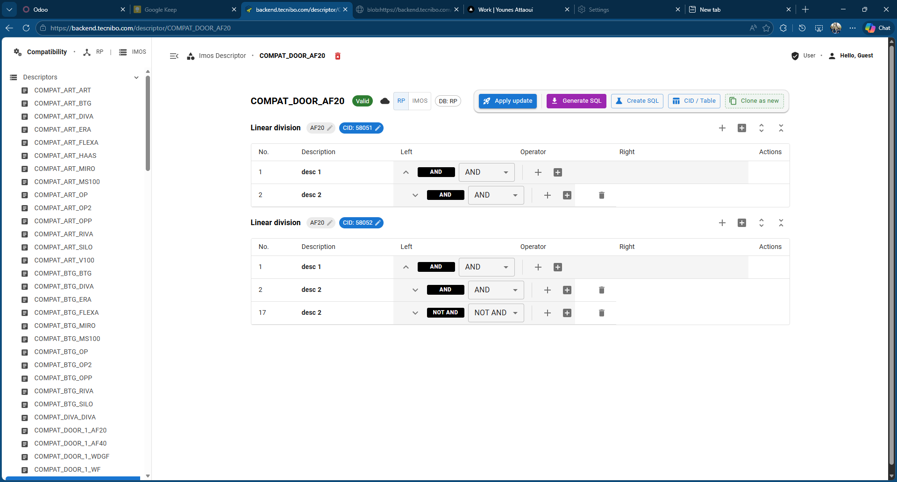The image size is (897, 482).
Task: Collapse row 1 chevron in CID 58052 table
Action: click(x=406, y=267)
